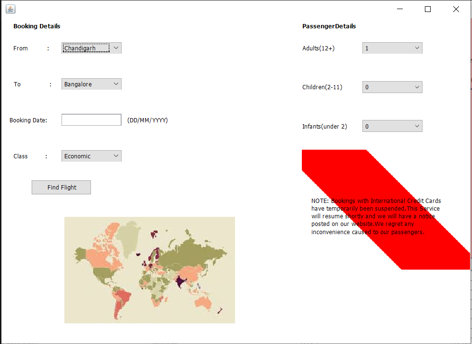Click the (DD/MM/YYYY) date format label
This screenshot has width=472, height=344.
coord(148,120)
